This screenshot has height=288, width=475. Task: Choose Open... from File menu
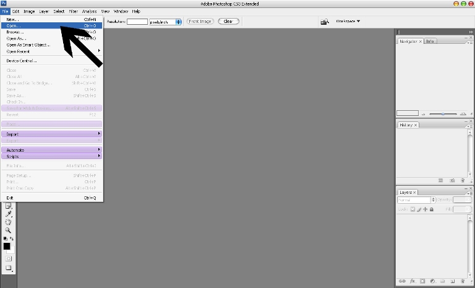click(x=51, y=26)
